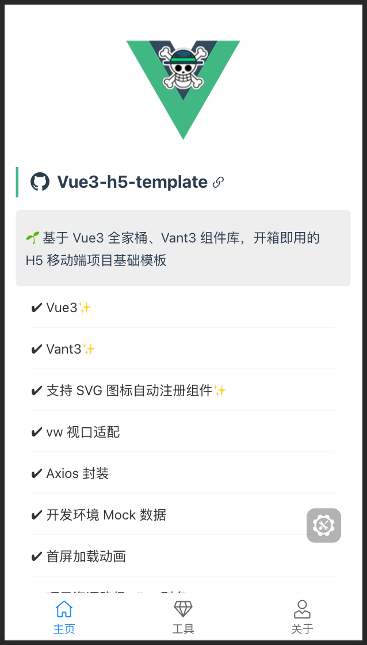Click the person icon for 关于

(x=302, y=609)
